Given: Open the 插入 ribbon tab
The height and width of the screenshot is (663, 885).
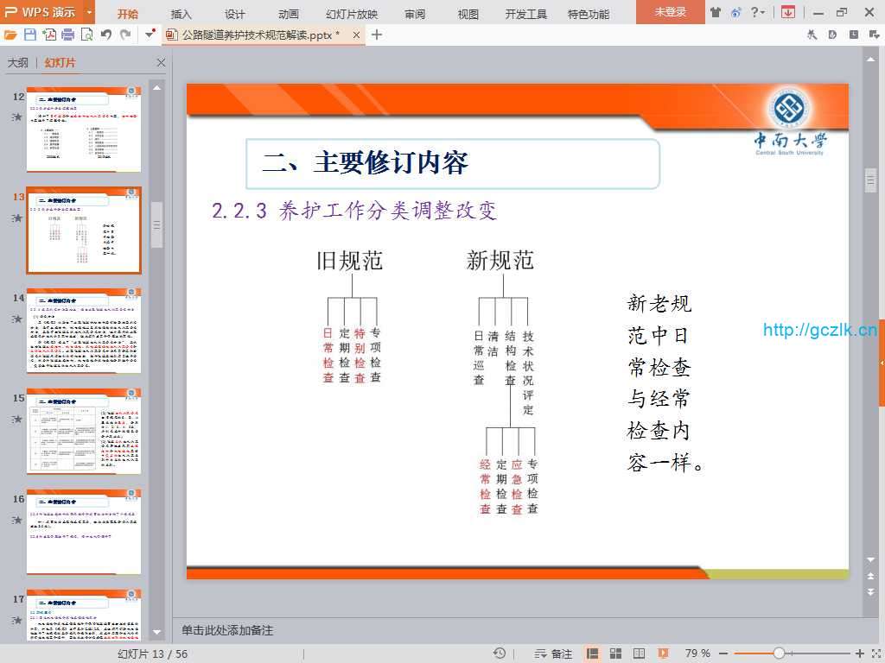Looking at the screenshot, I should click(x=181, y=13).
